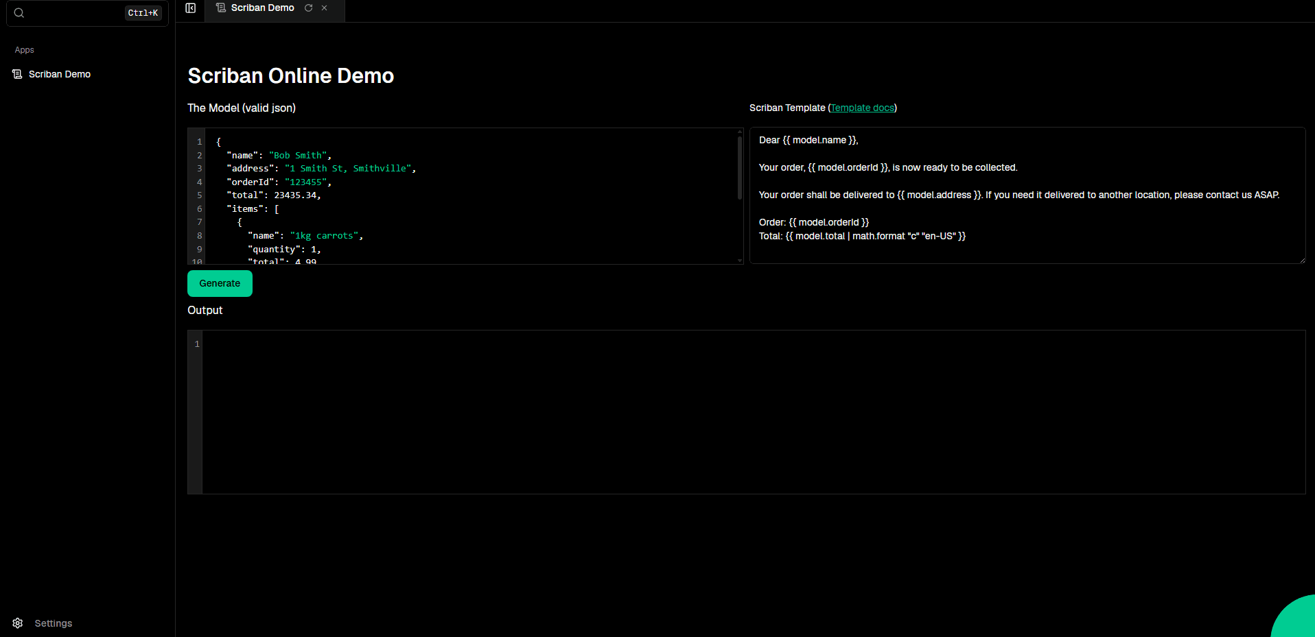Click the up arrow of the model editor scrollbar

pos(739,132)
